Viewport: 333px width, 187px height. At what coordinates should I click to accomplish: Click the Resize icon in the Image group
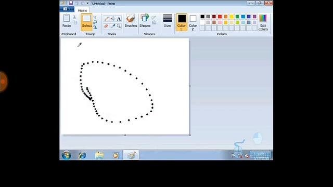click(95, 22)
